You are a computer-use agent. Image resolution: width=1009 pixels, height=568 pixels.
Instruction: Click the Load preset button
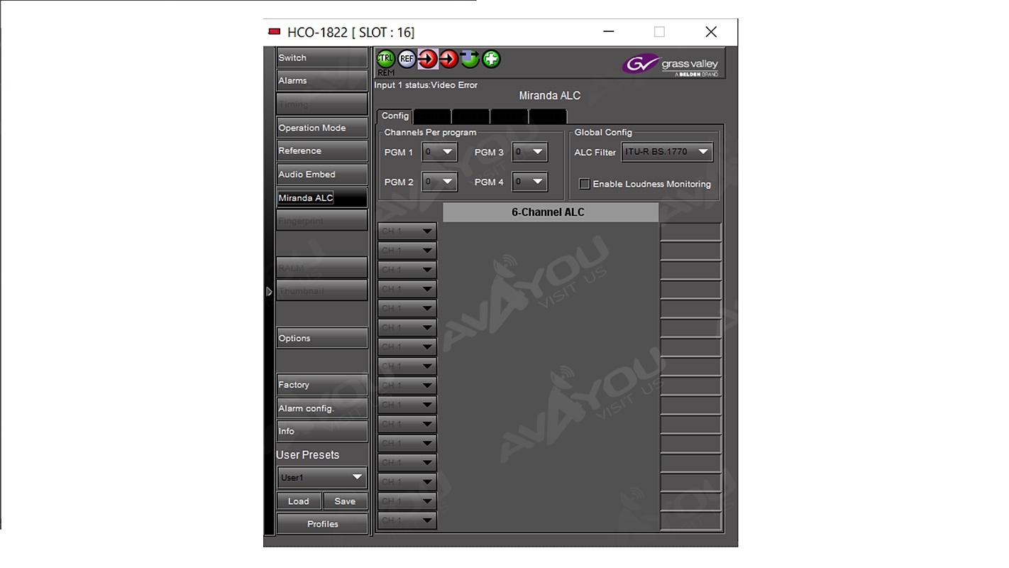click(298, 501)
